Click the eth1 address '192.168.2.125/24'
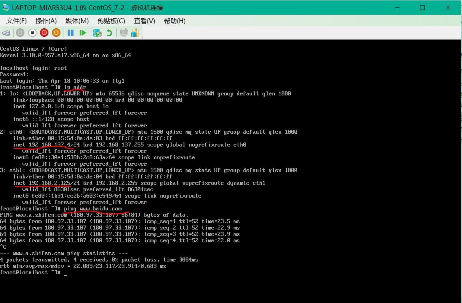Image resolution: width=462 pixels, height=303 pixels. 54,183
